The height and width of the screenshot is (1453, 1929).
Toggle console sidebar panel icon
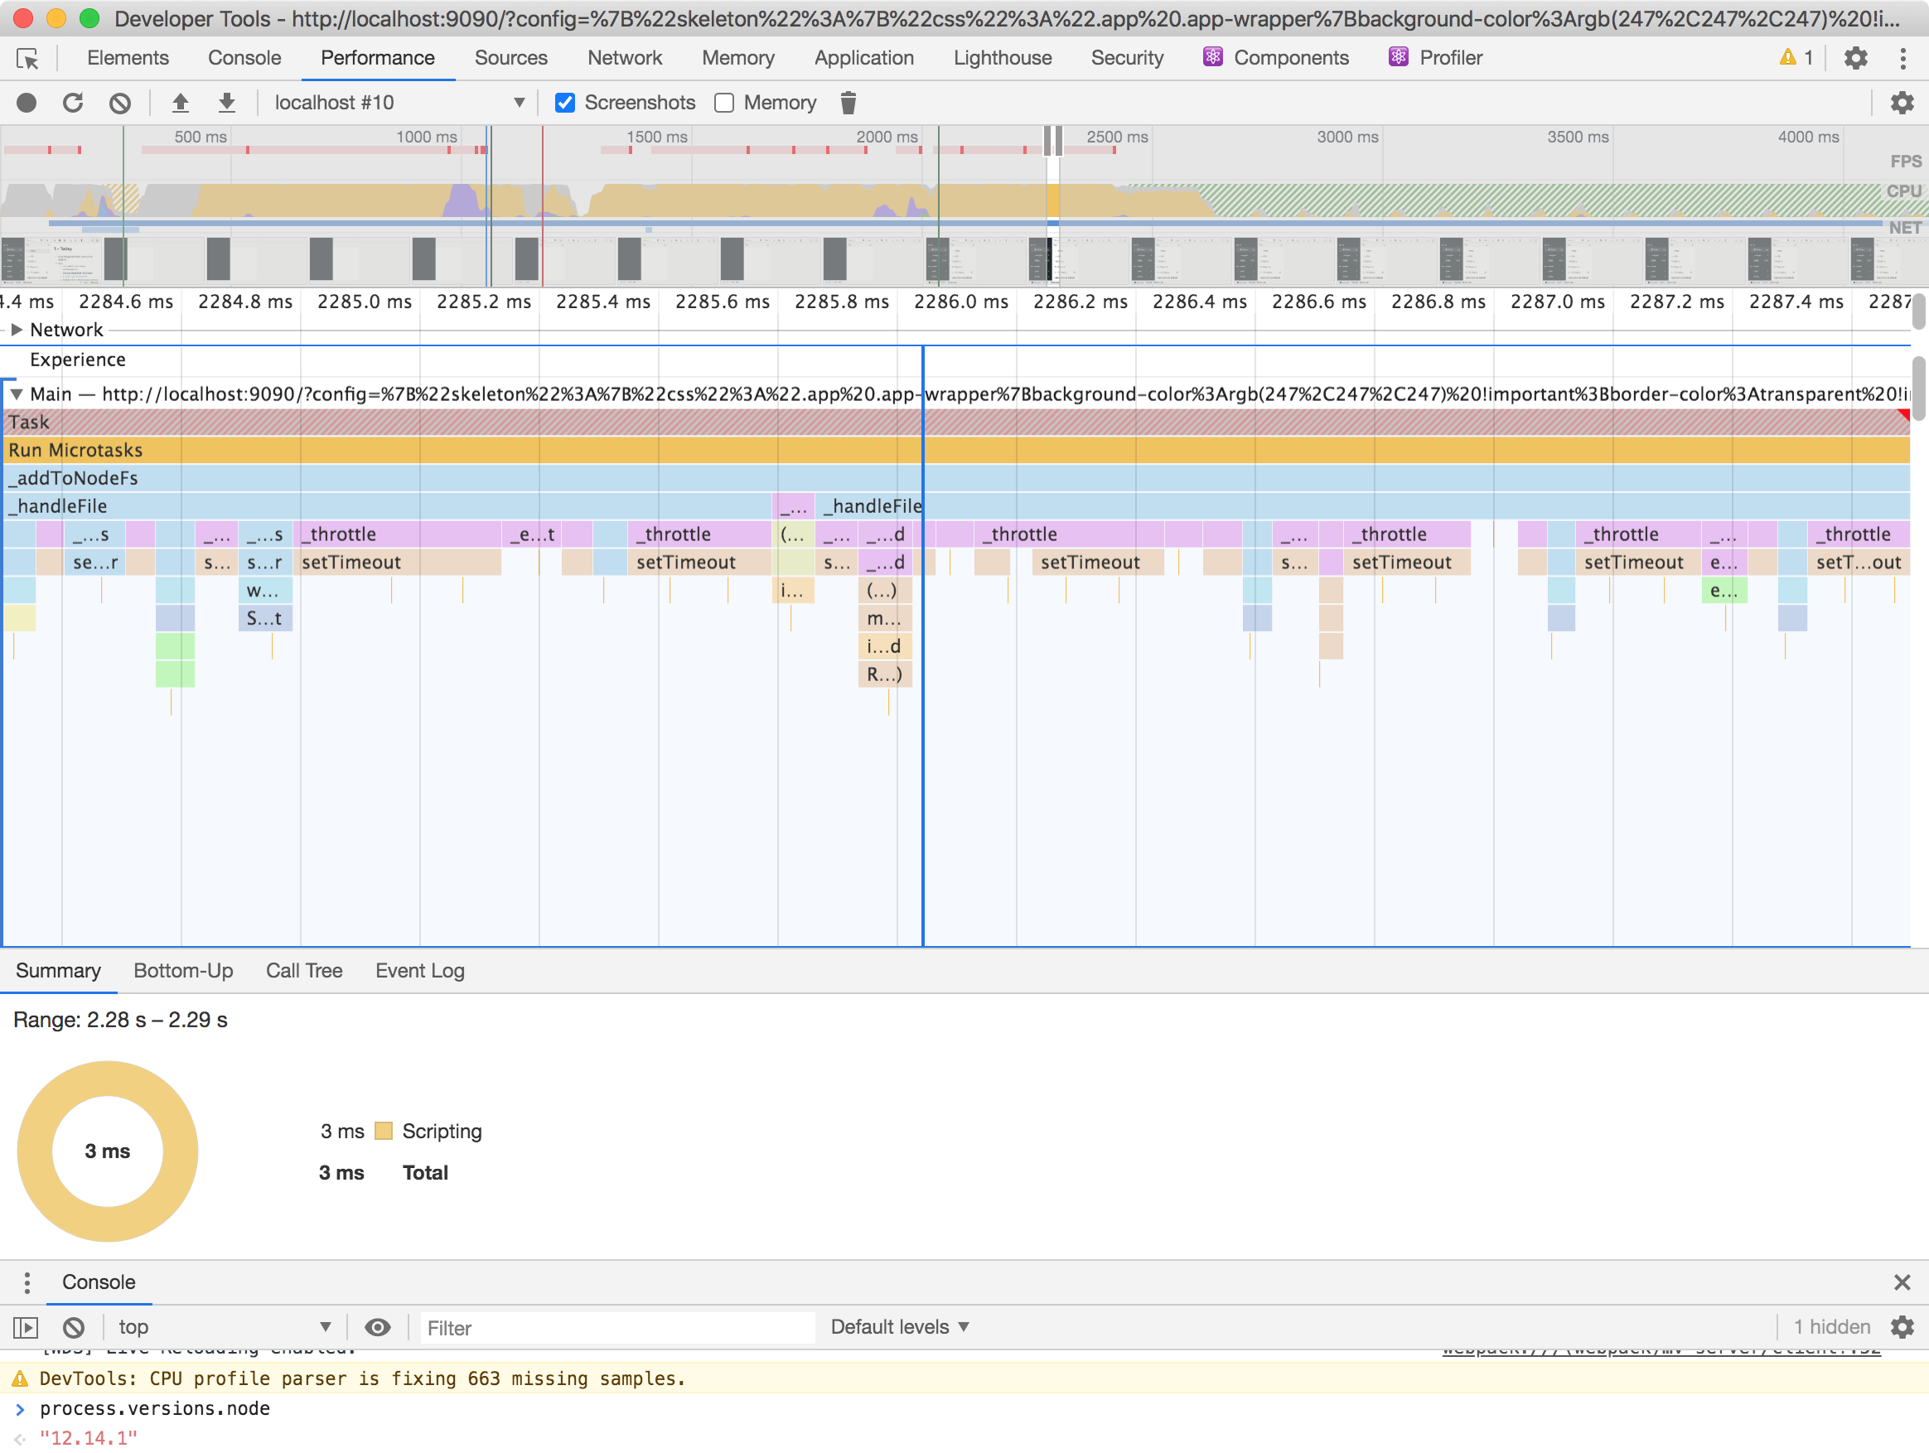click(x=27, y=1327)
